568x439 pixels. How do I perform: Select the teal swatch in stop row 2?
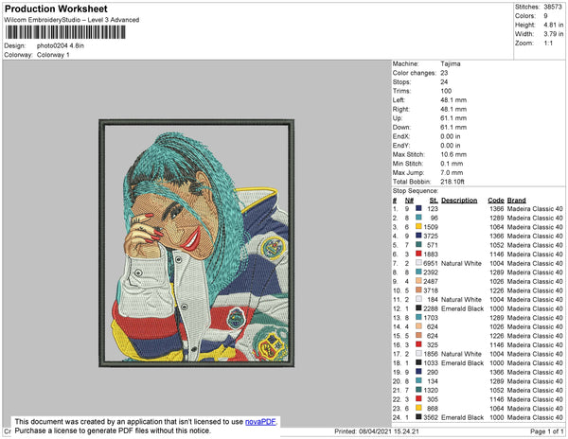tap(418, 218)
